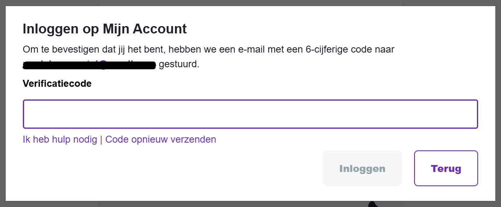The width and height of the screenshot is (501, 207).
Task: Submit the login with the greyed Inloggen button
Action: 362,168
